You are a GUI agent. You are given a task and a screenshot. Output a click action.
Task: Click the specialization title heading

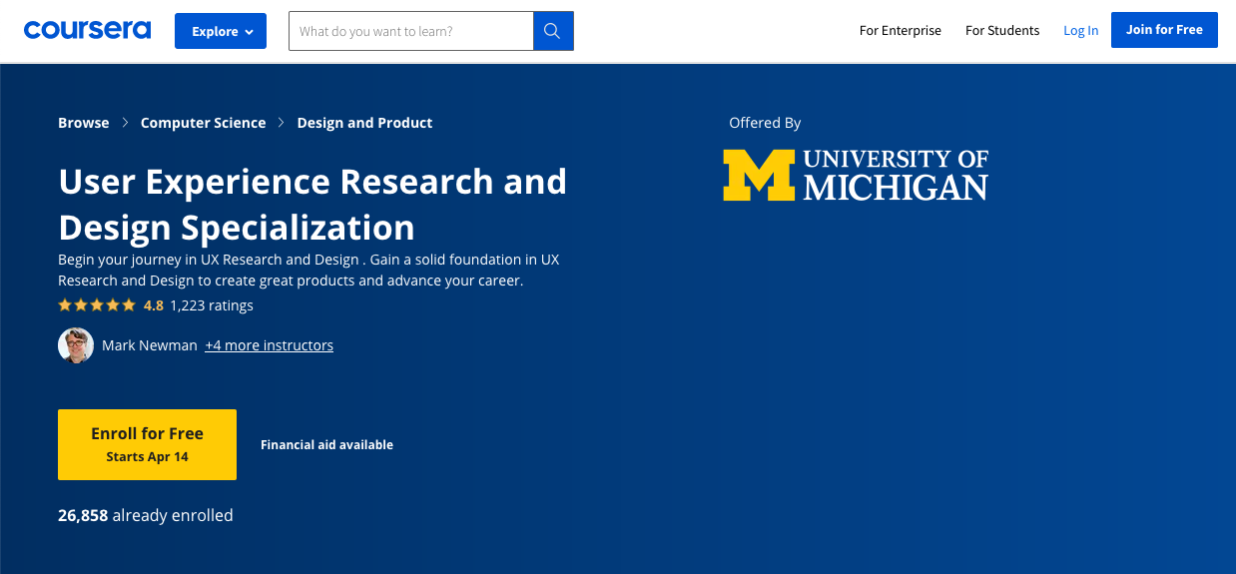pyautogui.click(x=312, y=205)
